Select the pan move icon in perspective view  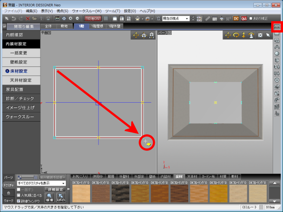pos(228,35)
